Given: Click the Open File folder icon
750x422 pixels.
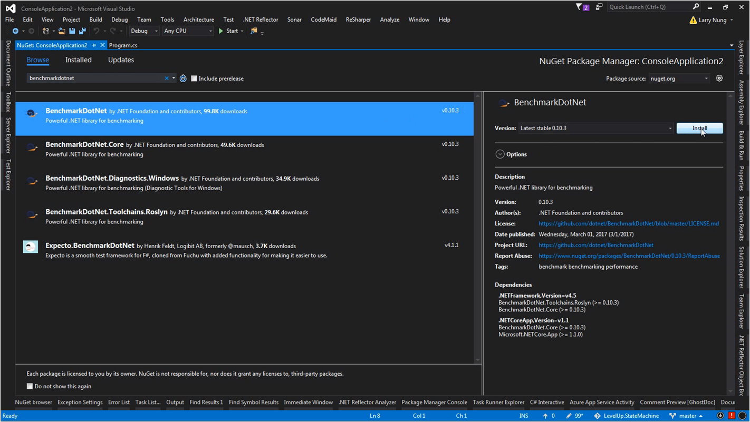Looking at the screenshot, I should click(x=62, y=31).
